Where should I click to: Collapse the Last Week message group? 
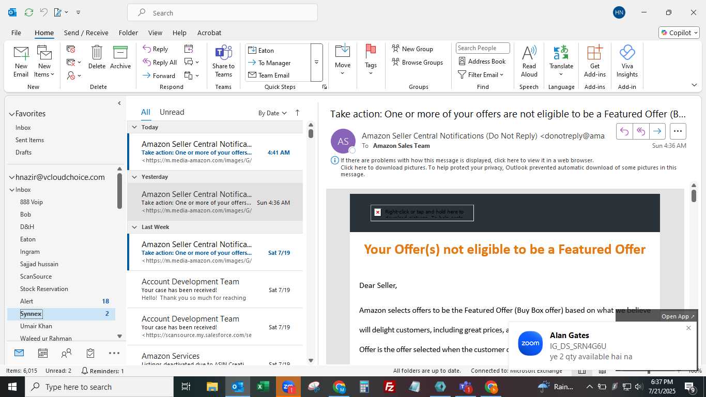(x=134, y=227)
